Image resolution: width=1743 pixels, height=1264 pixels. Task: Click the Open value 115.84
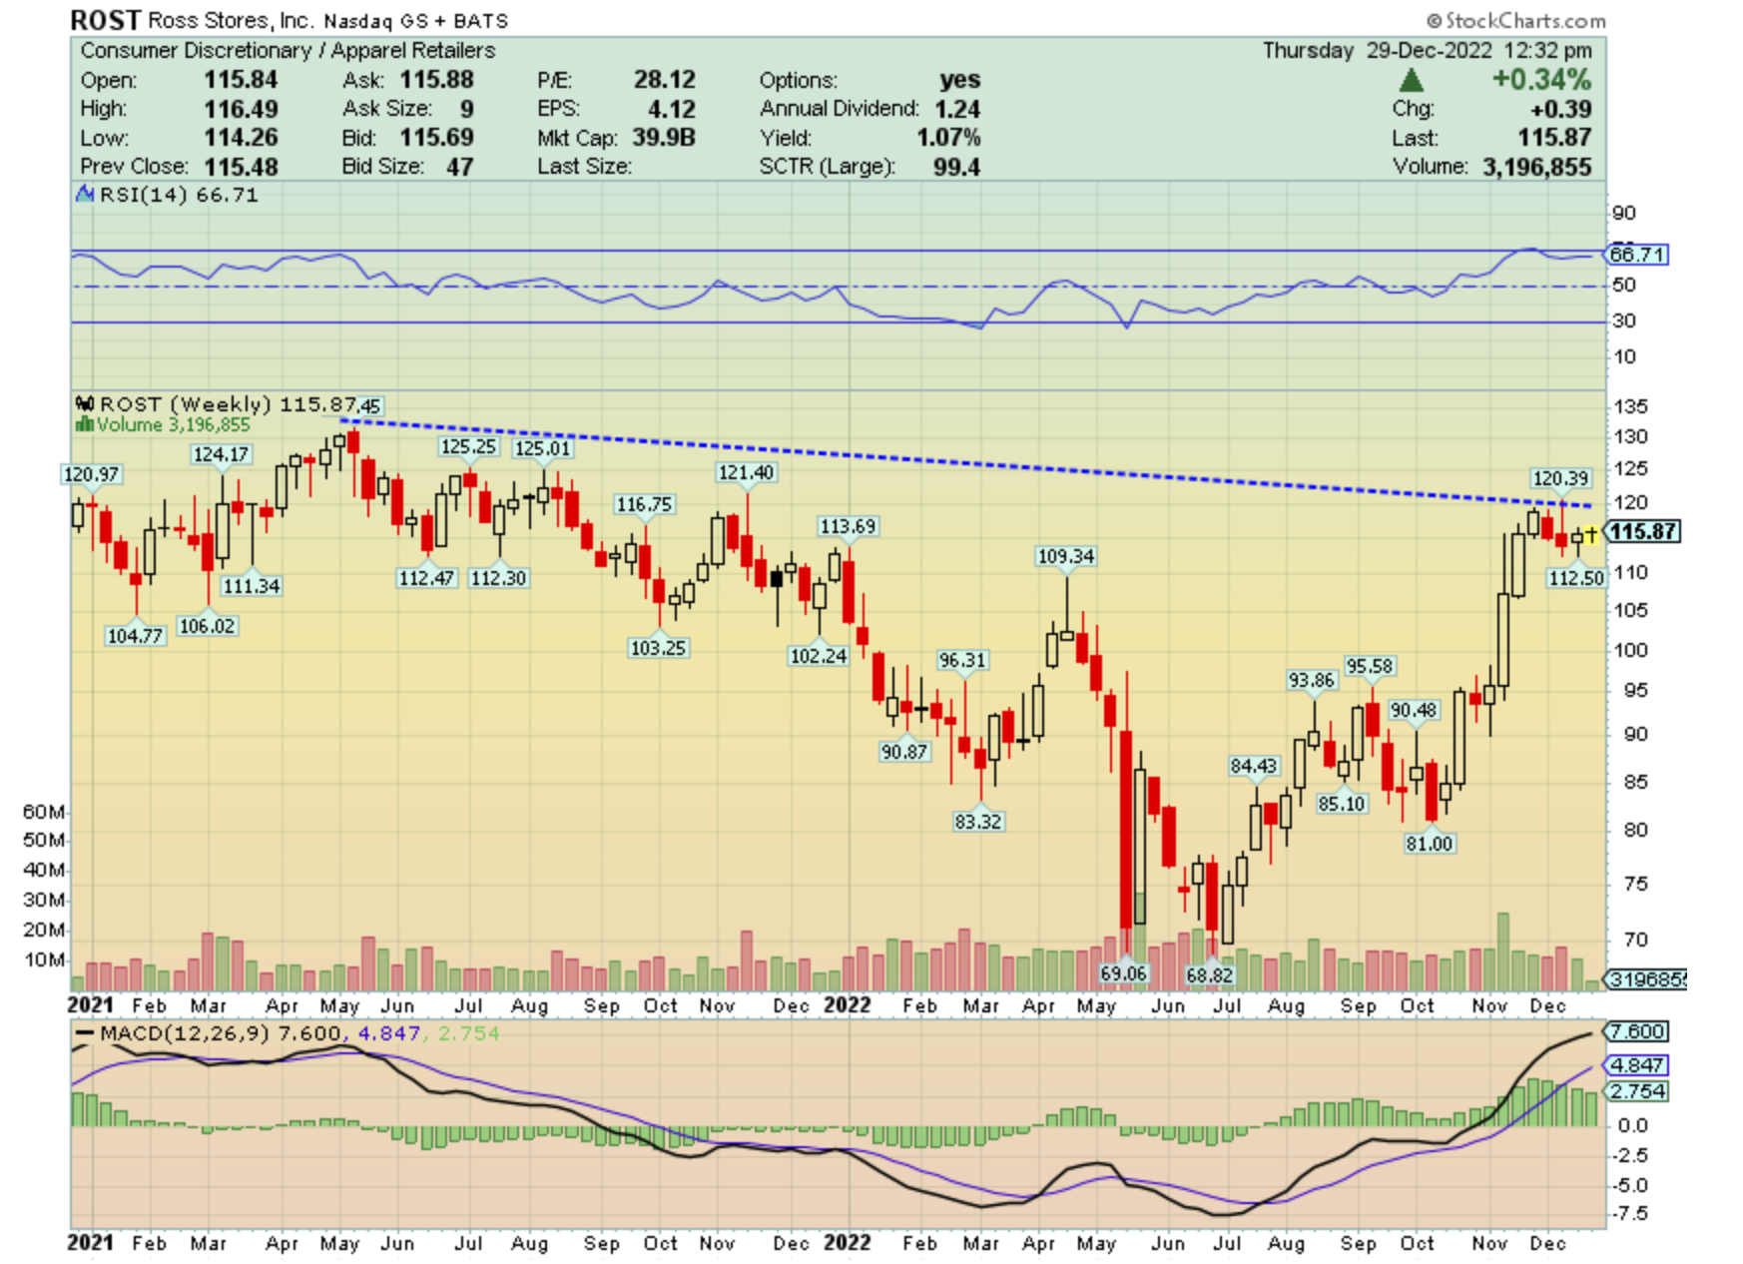(241, 80)
